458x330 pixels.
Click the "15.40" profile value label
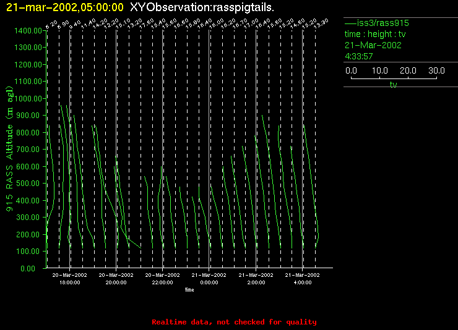click(158, 23)
